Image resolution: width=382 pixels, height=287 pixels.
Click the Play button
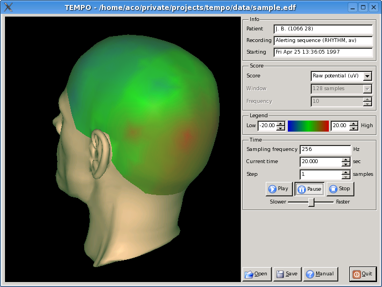(x=278, y=189)
